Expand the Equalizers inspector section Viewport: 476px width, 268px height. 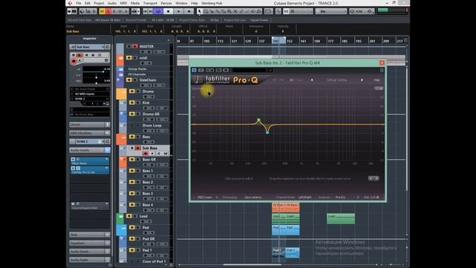click(89, 243)
